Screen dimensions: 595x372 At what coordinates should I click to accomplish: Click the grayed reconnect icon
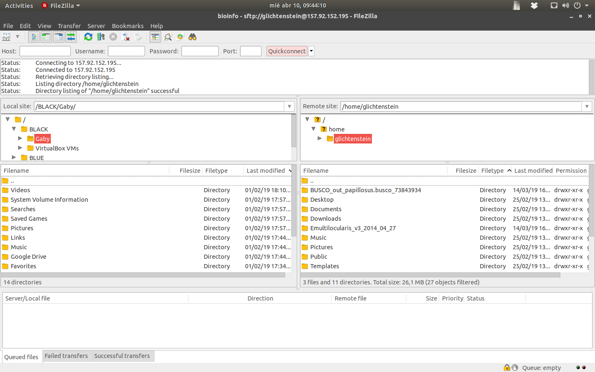pos(138,37)
